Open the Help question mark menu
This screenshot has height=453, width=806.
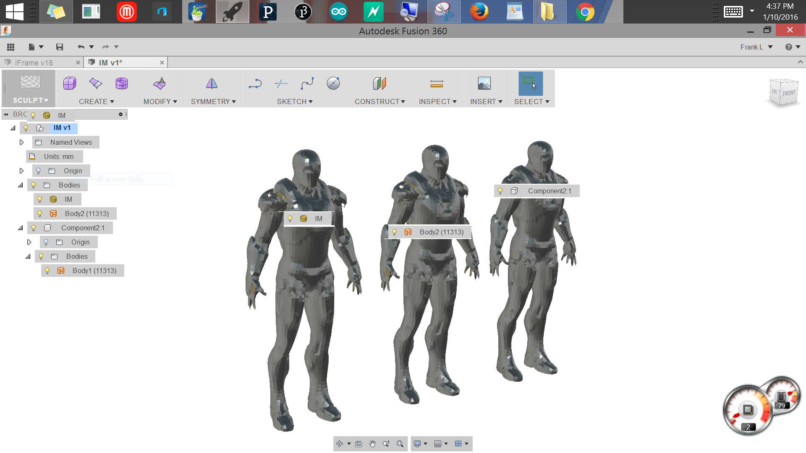(793, 47)
